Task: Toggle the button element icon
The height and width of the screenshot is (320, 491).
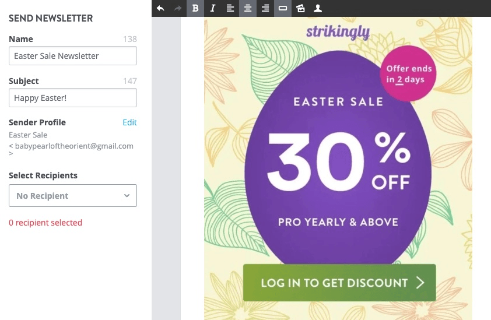Action: point(283,8)
